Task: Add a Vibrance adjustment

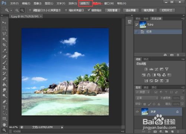Action: (167, 69)
